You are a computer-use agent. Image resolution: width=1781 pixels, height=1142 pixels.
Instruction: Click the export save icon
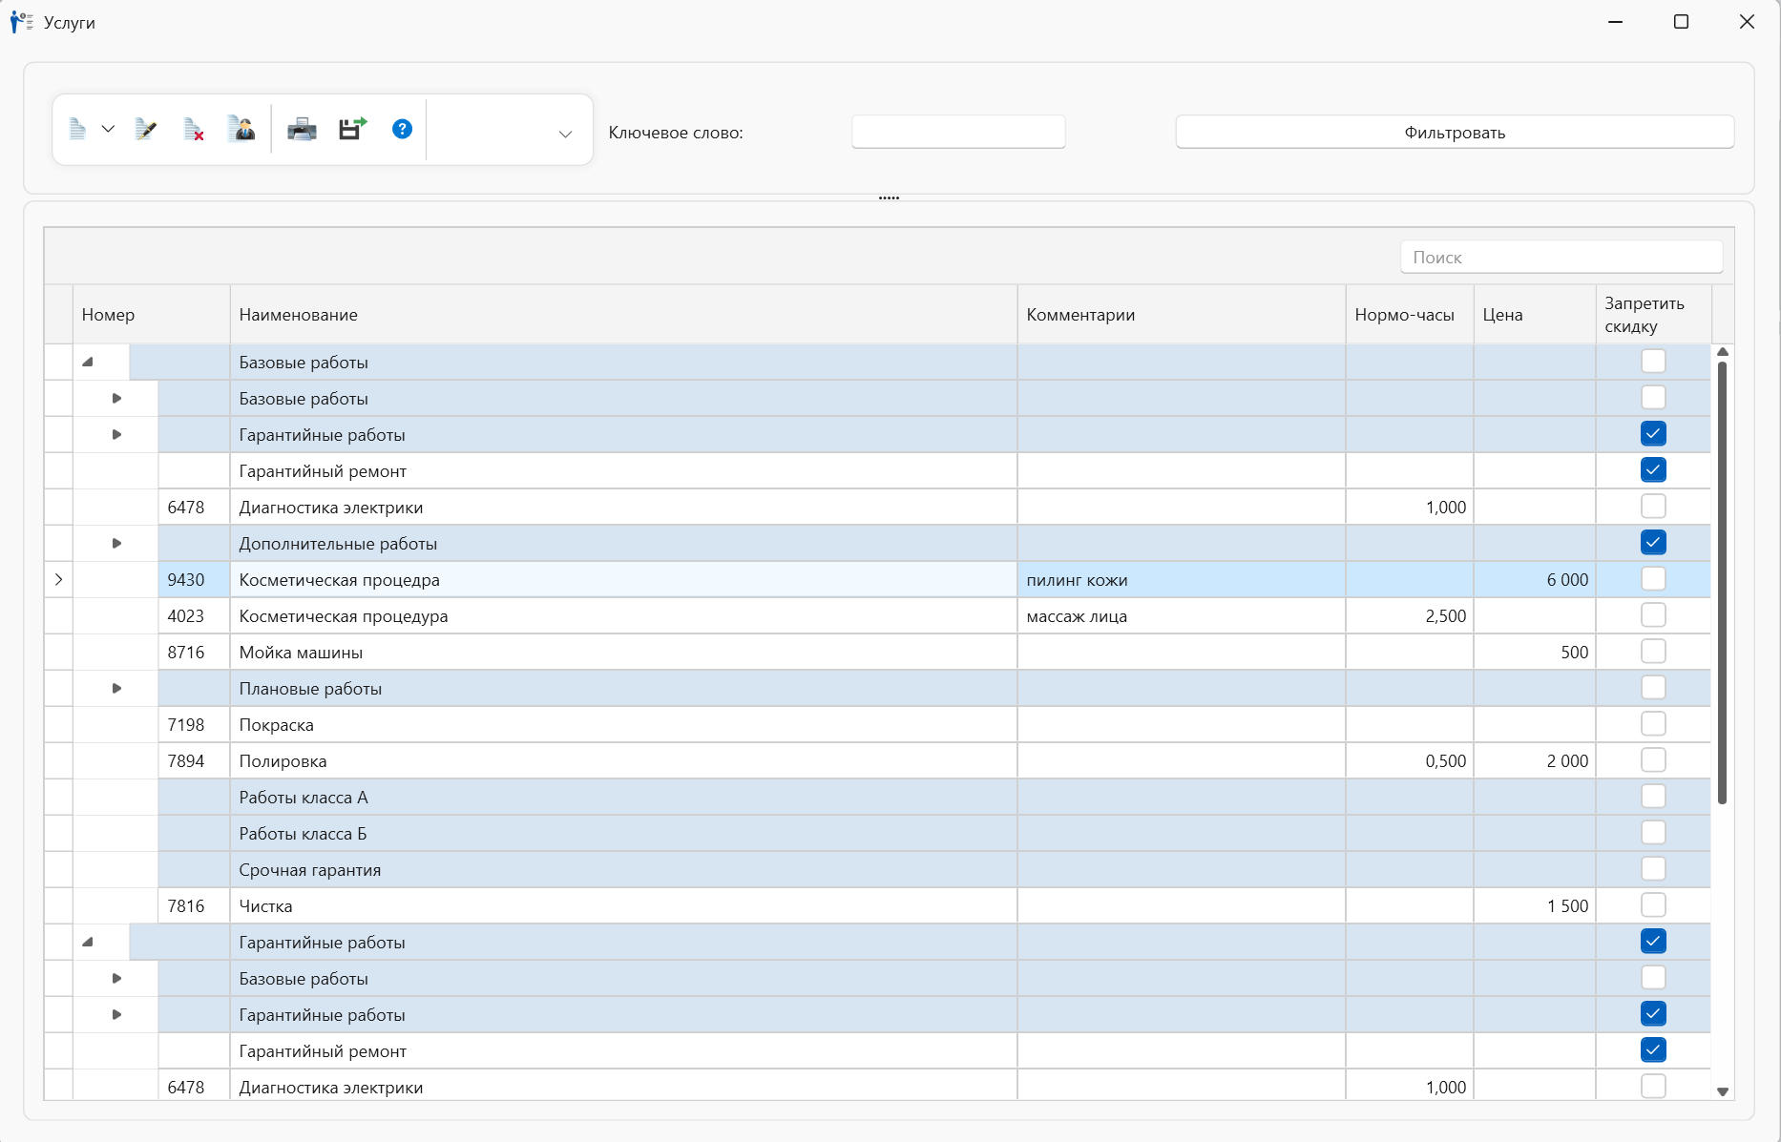[x=352, y=129]
